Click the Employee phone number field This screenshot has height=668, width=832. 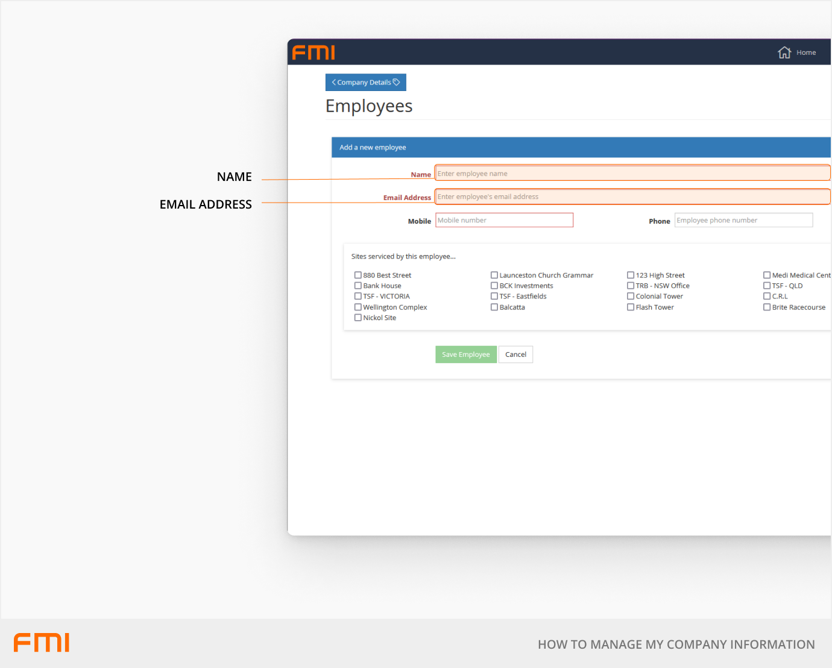point(743,220)
